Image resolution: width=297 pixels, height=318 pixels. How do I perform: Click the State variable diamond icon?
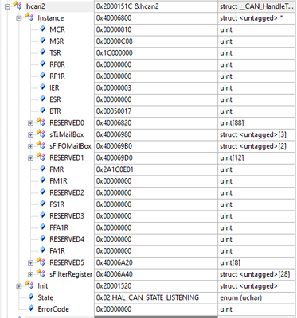click(31, 297)
